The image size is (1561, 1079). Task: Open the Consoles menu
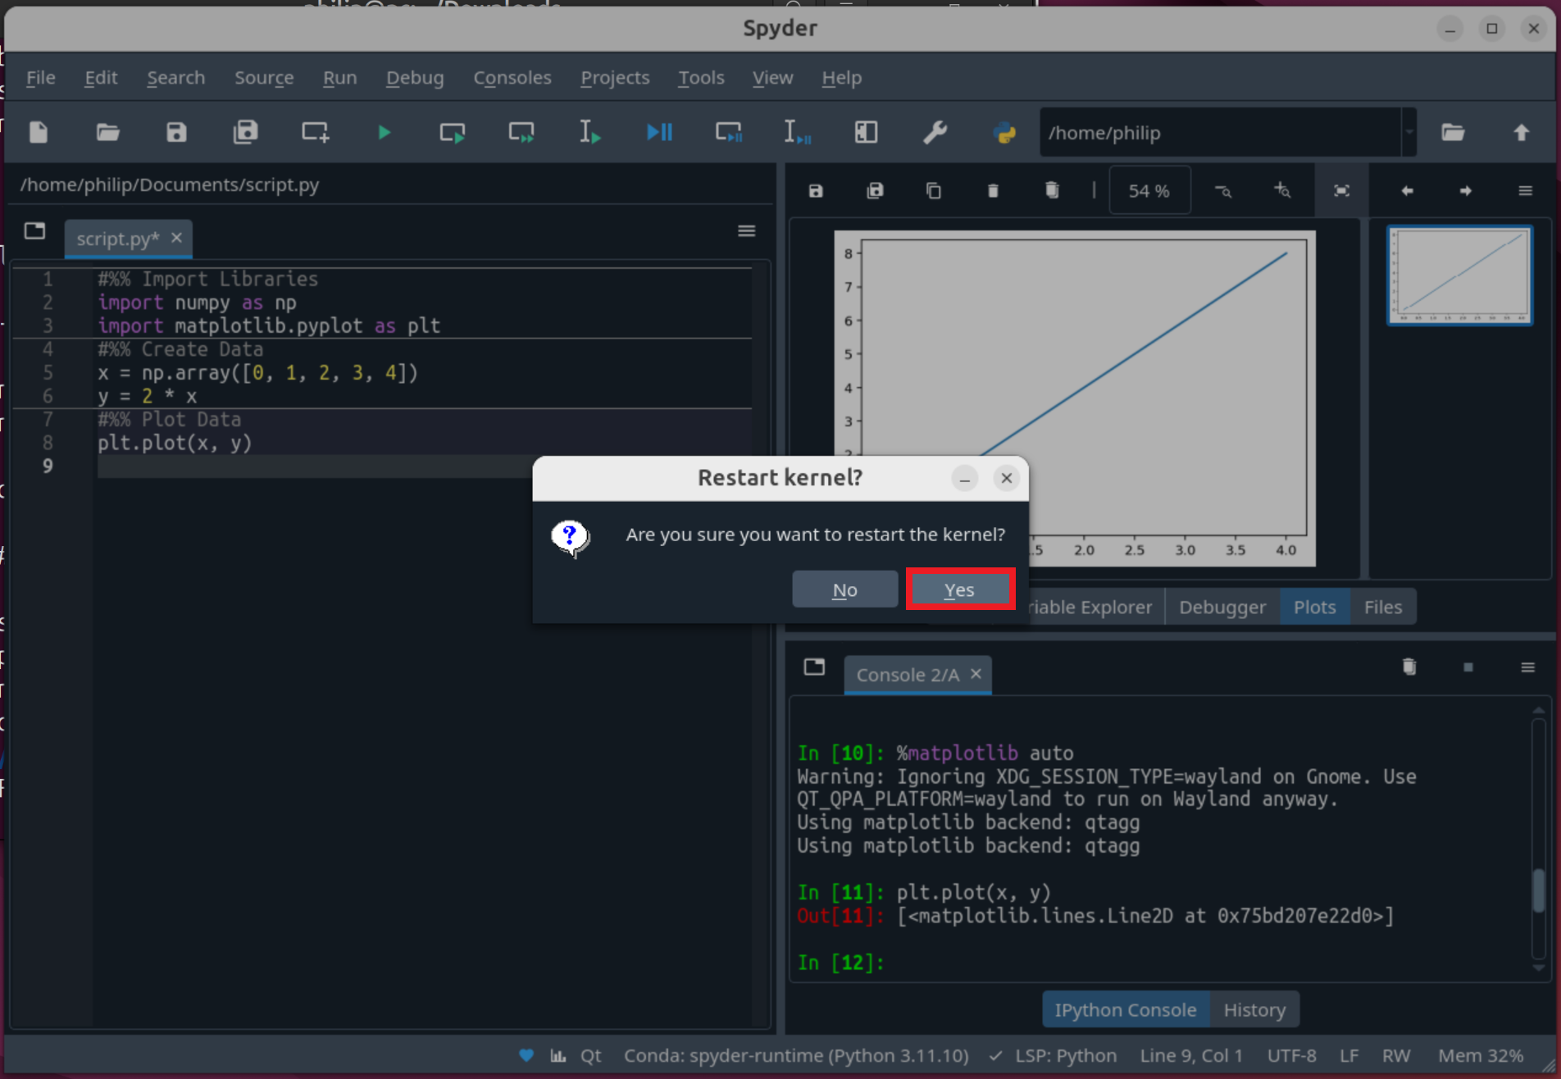click(512, 78)
